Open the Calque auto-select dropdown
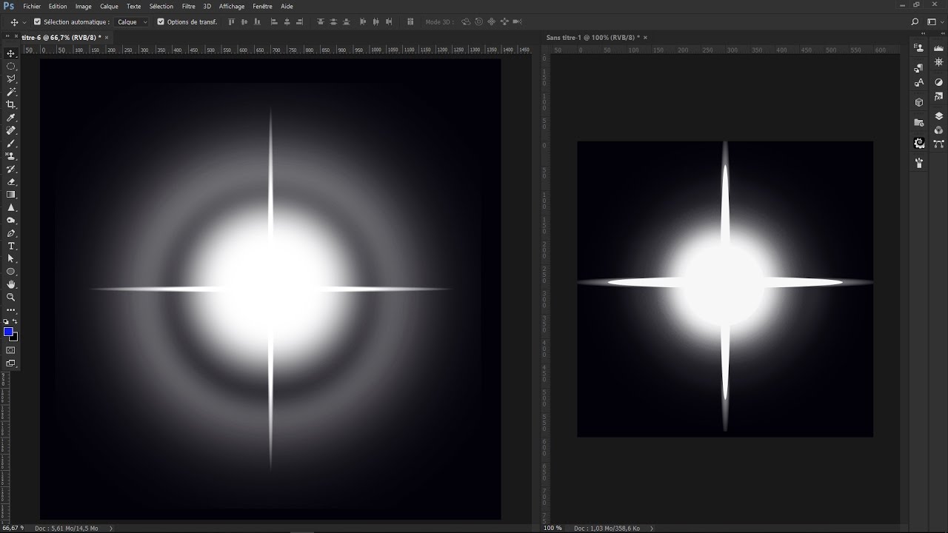 click(x=132, y=22)
